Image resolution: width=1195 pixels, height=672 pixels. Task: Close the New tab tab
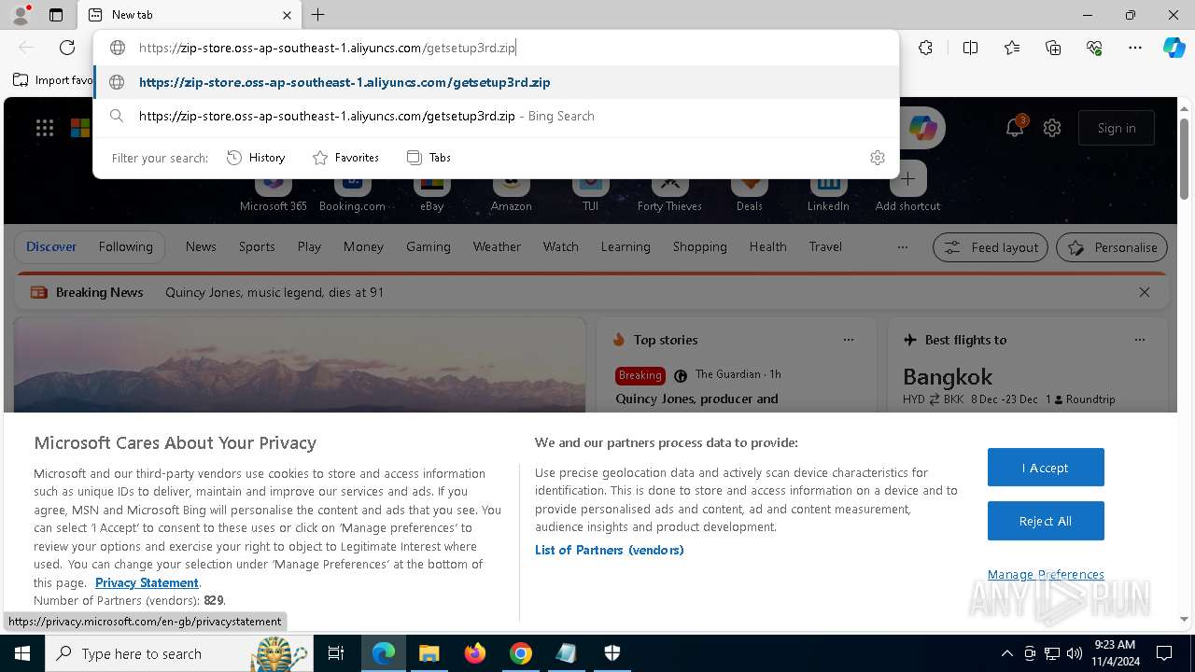287,15
